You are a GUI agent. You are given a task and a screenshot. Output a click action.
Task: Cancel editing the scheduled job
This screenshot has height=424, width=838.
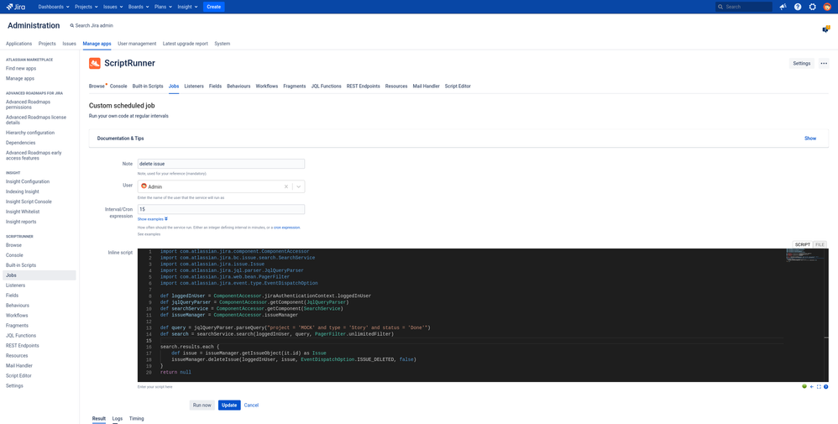251,406
